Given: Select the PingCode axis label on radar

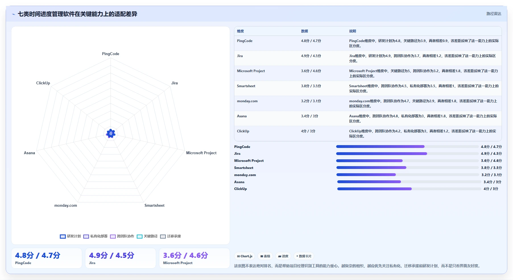Looking at the screenshot, I should point(111,54).
